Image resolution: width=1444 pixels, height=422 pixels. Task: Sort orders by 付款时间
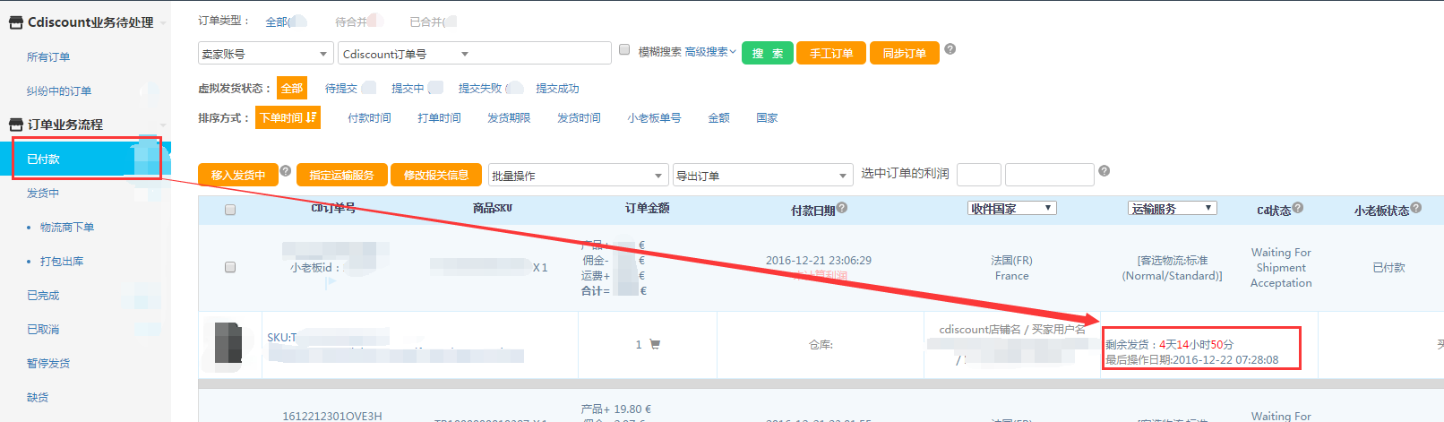point(369,117)
